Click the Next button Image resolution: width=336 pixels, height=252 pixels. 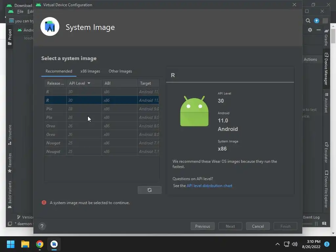tap(230, 226)
